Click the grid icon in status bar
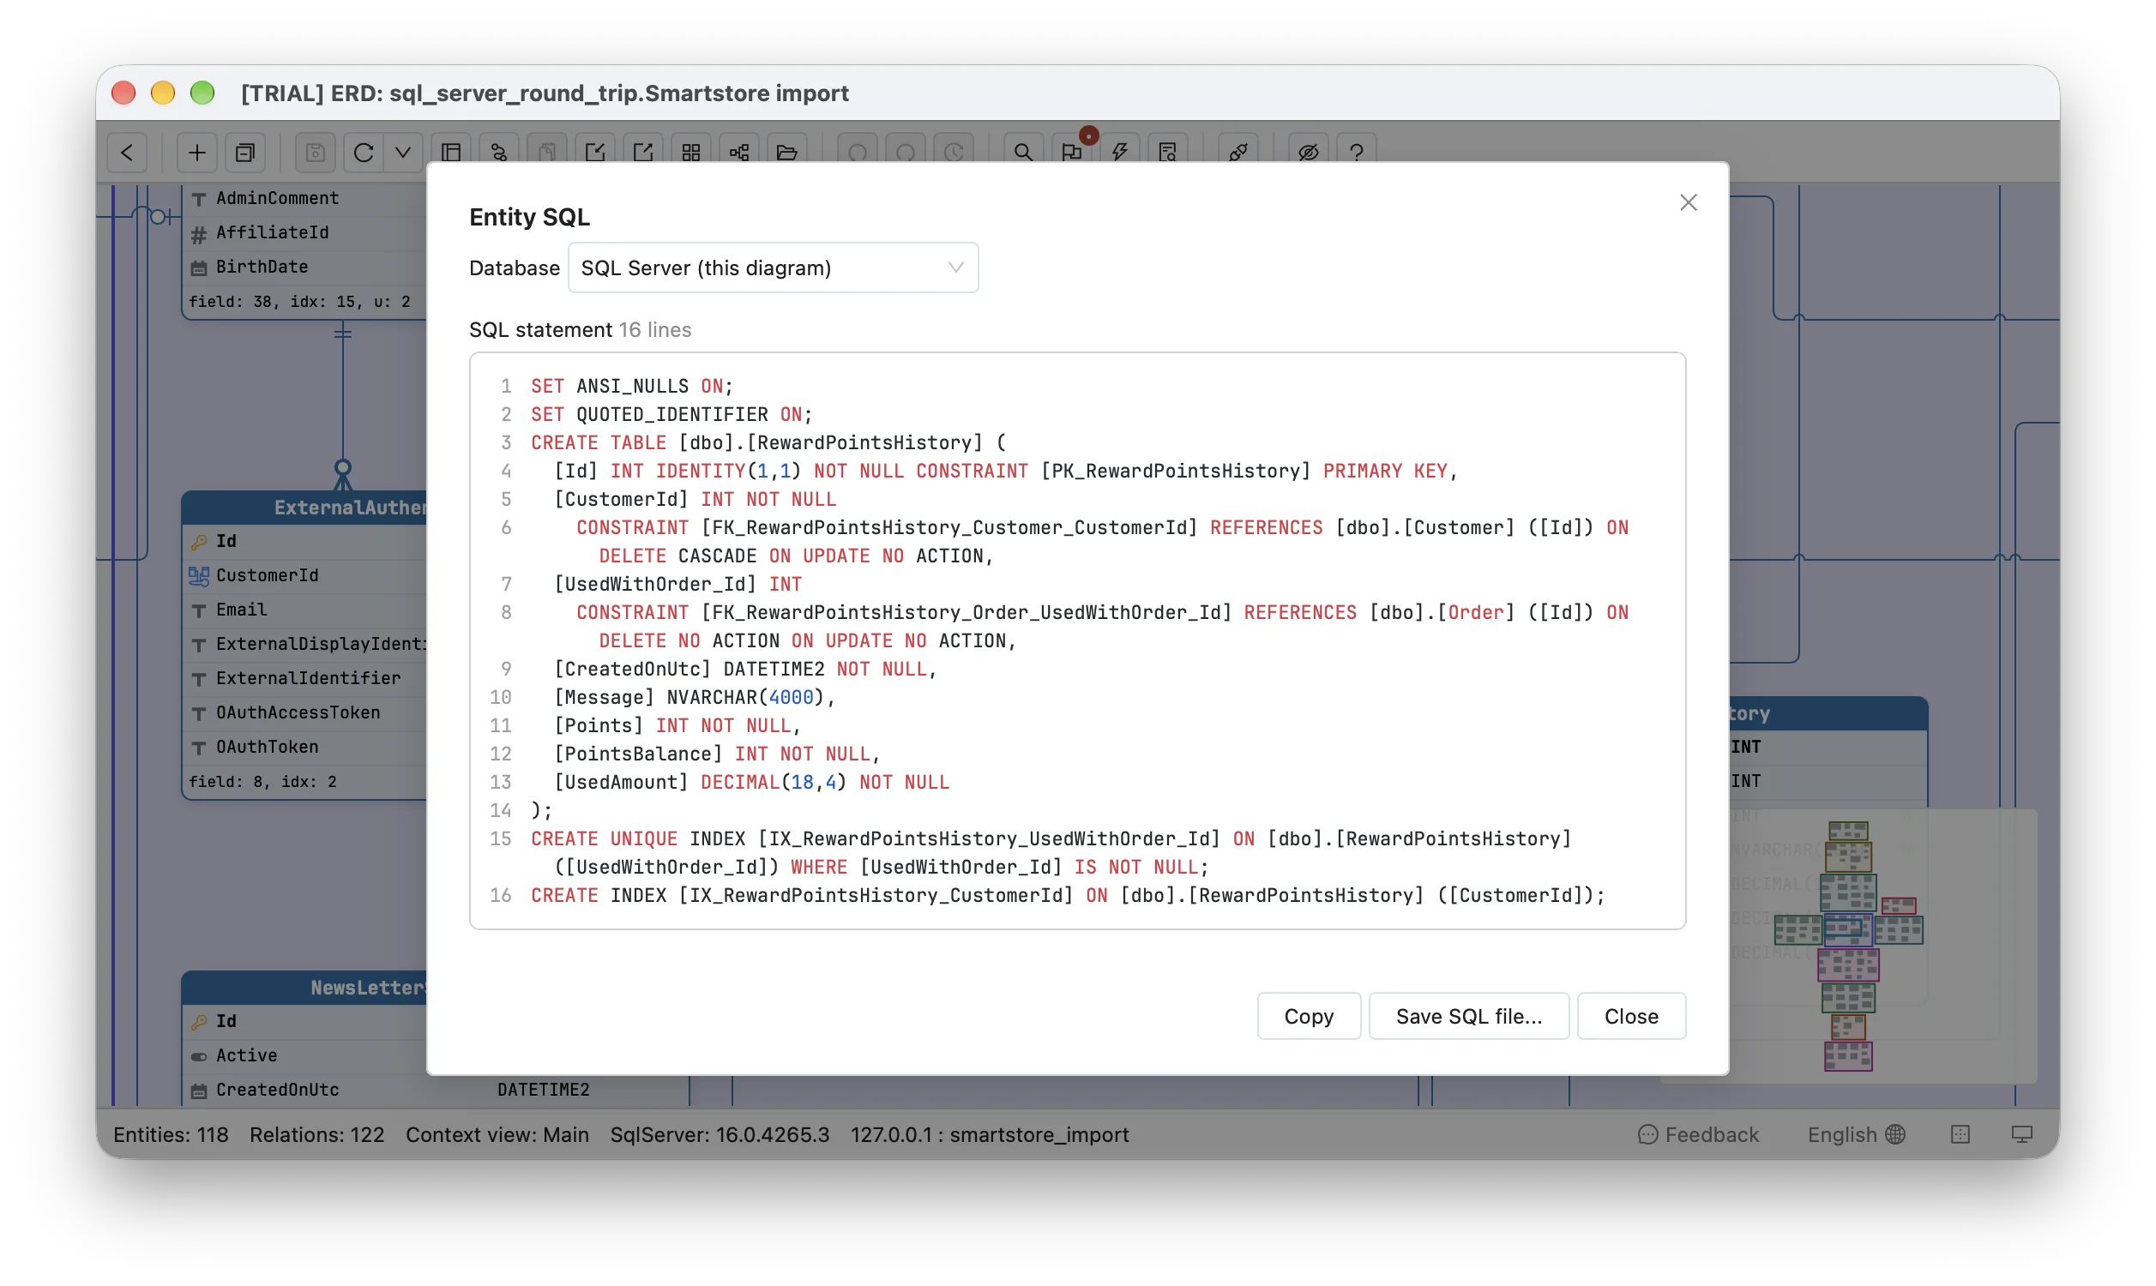Image resolution: width=2156 pixels, height=1286 pixels. [x=1960, y=1134]
